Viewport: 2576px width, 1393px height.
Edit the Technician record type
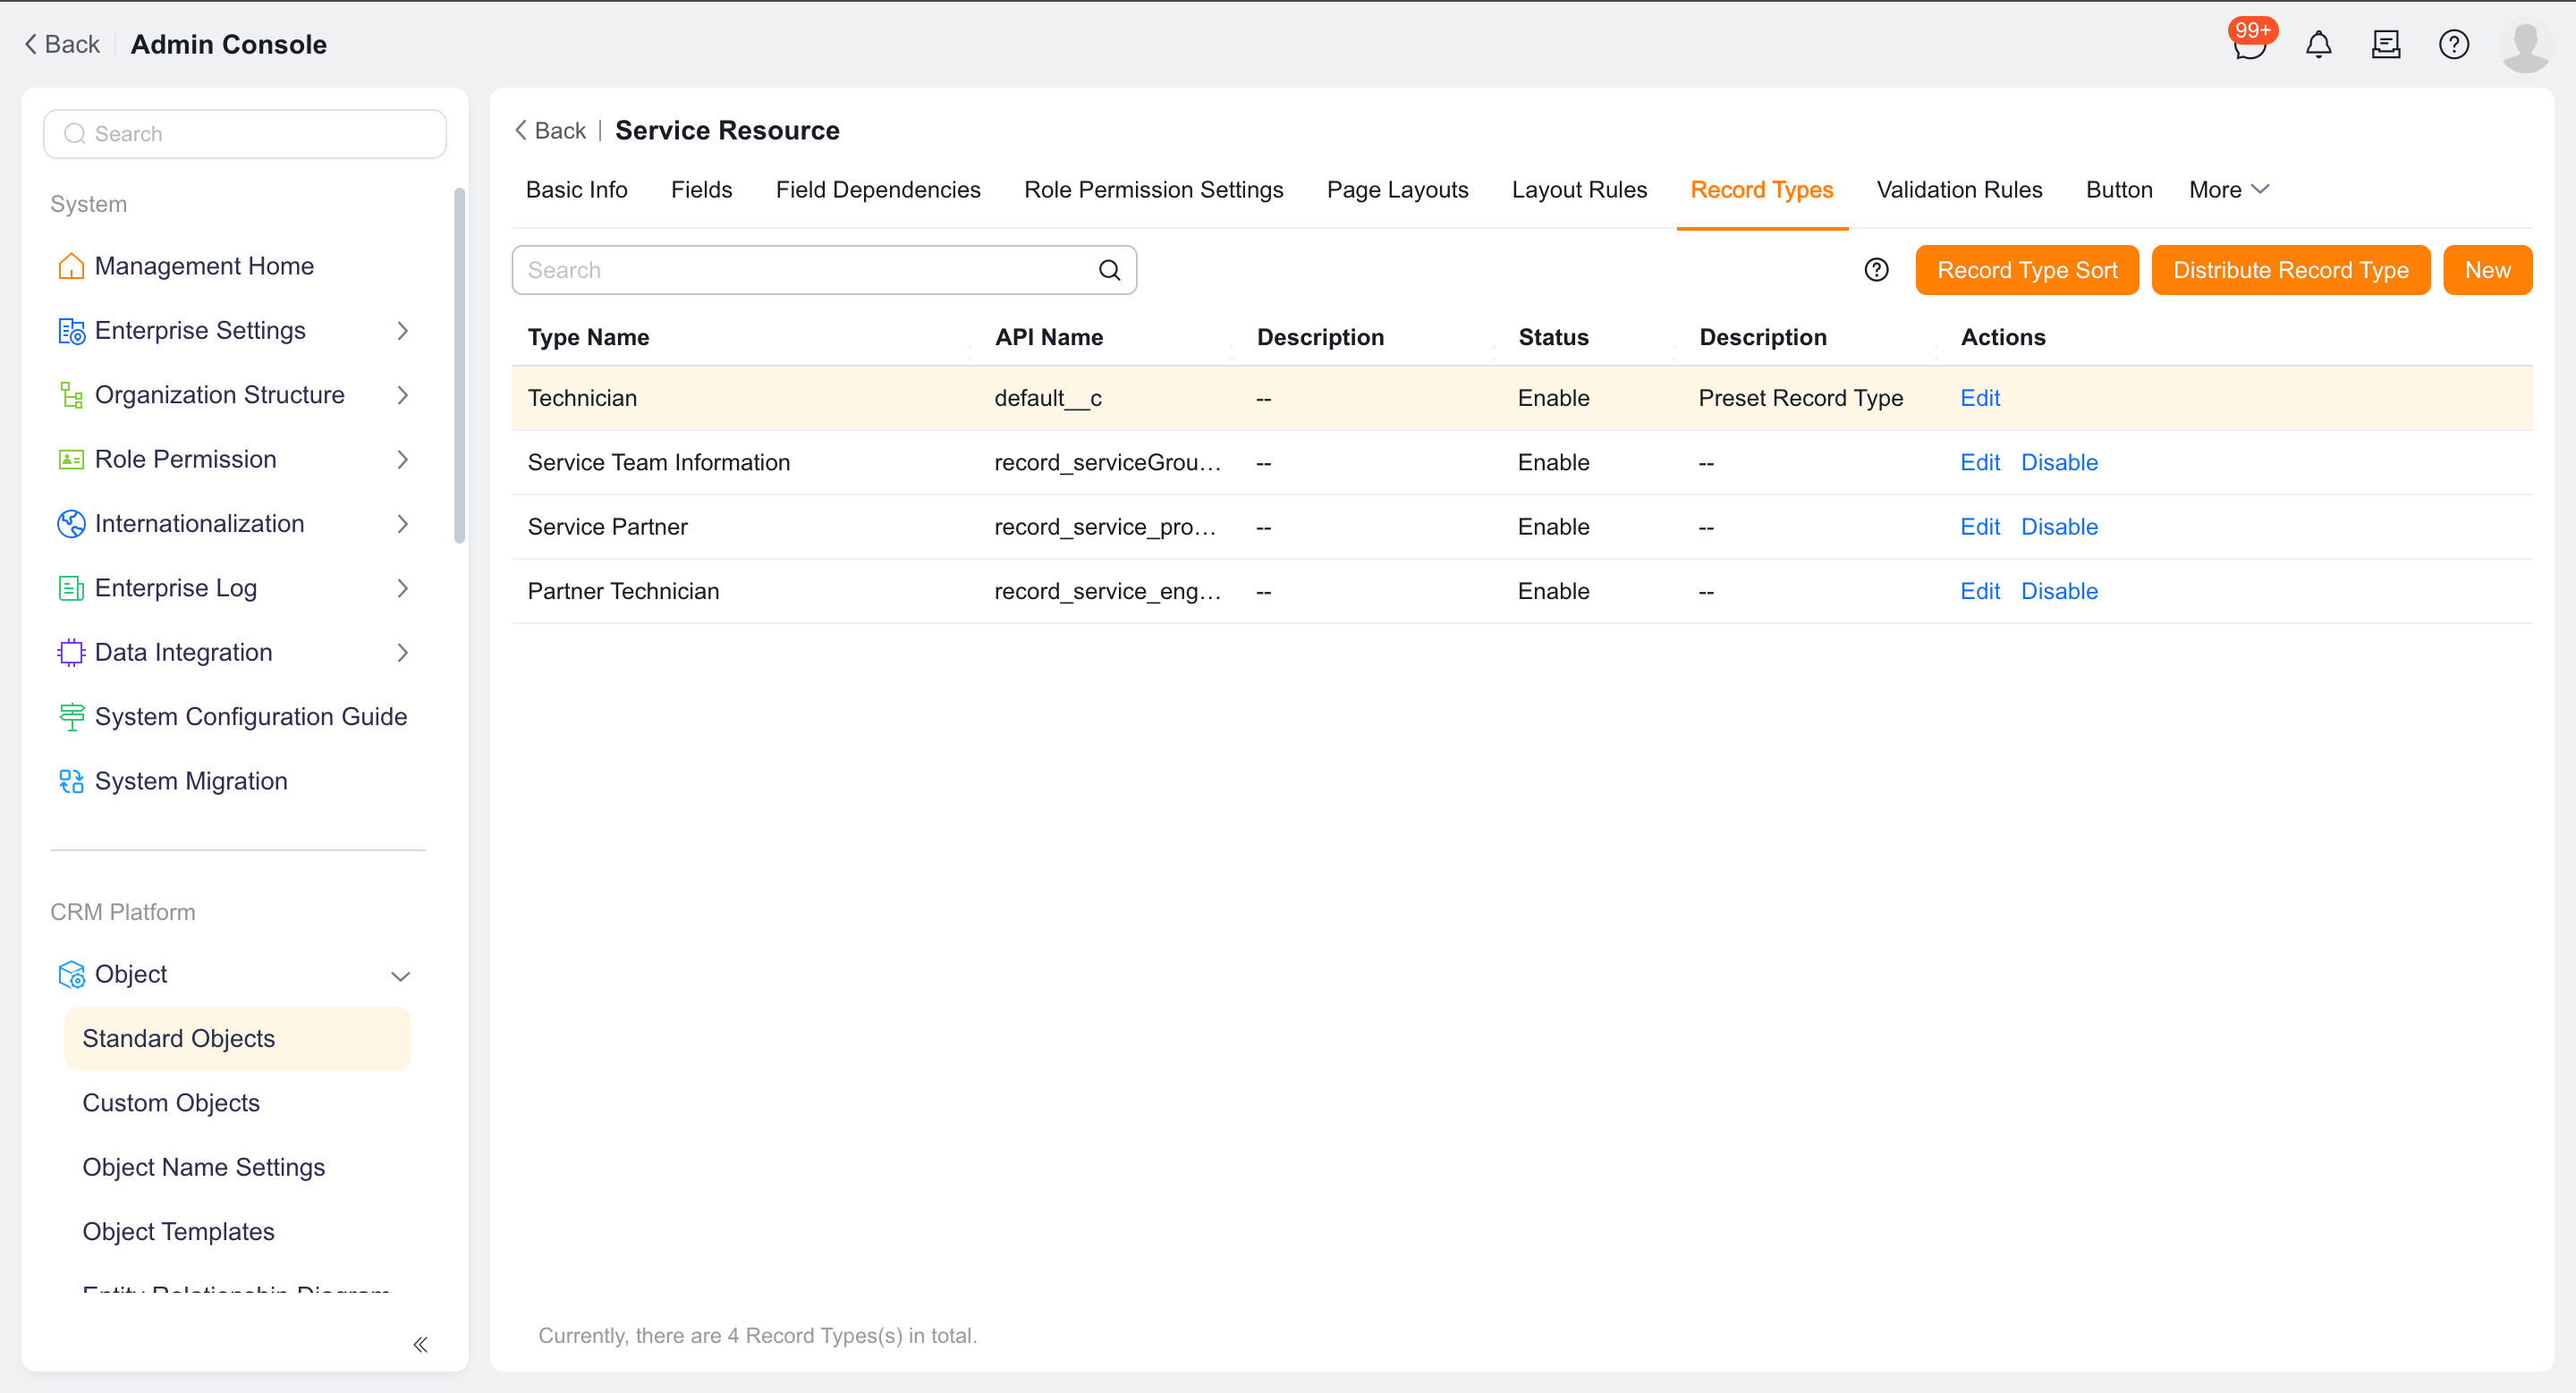coord(1979,398)
